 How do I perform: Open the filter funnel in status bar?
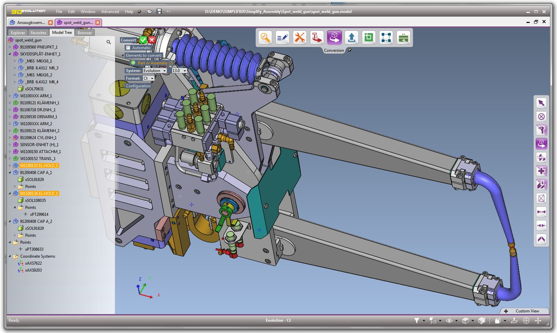tap(417, 320)
